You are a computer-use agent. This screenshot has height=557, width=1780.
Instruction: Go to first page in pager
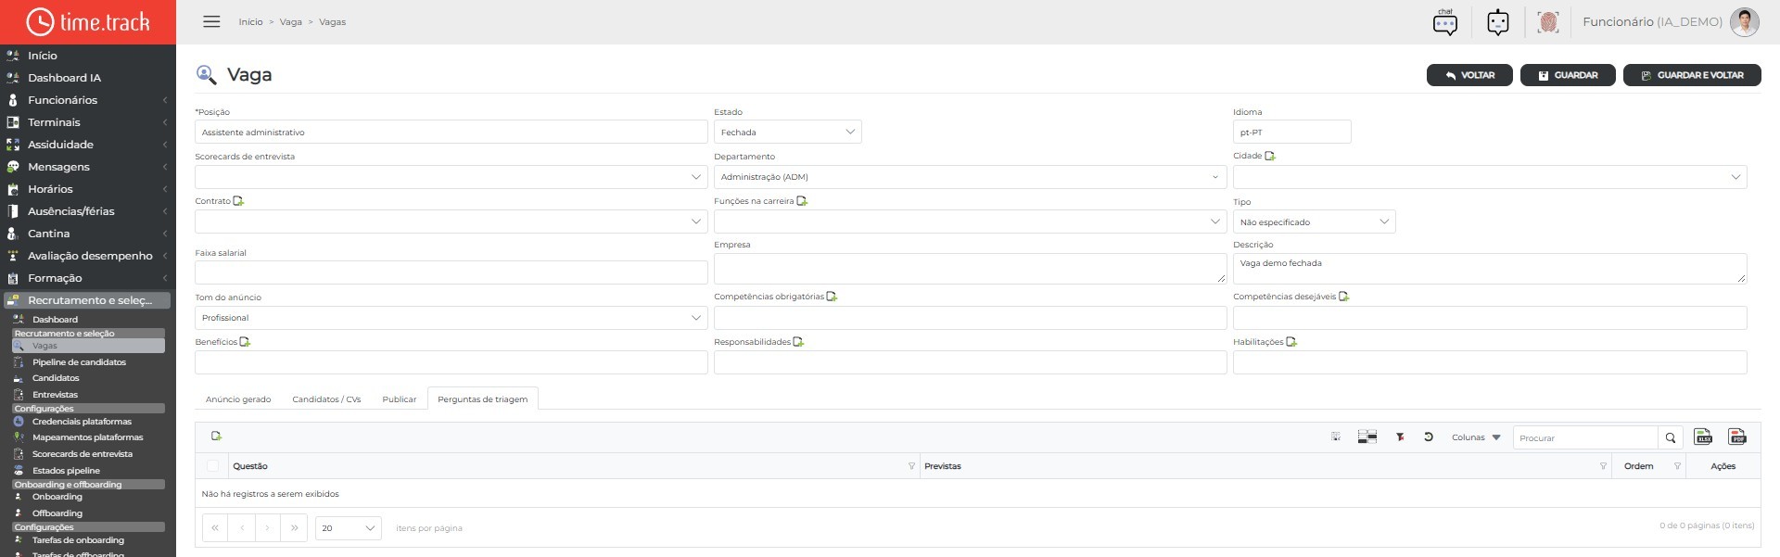215,528
